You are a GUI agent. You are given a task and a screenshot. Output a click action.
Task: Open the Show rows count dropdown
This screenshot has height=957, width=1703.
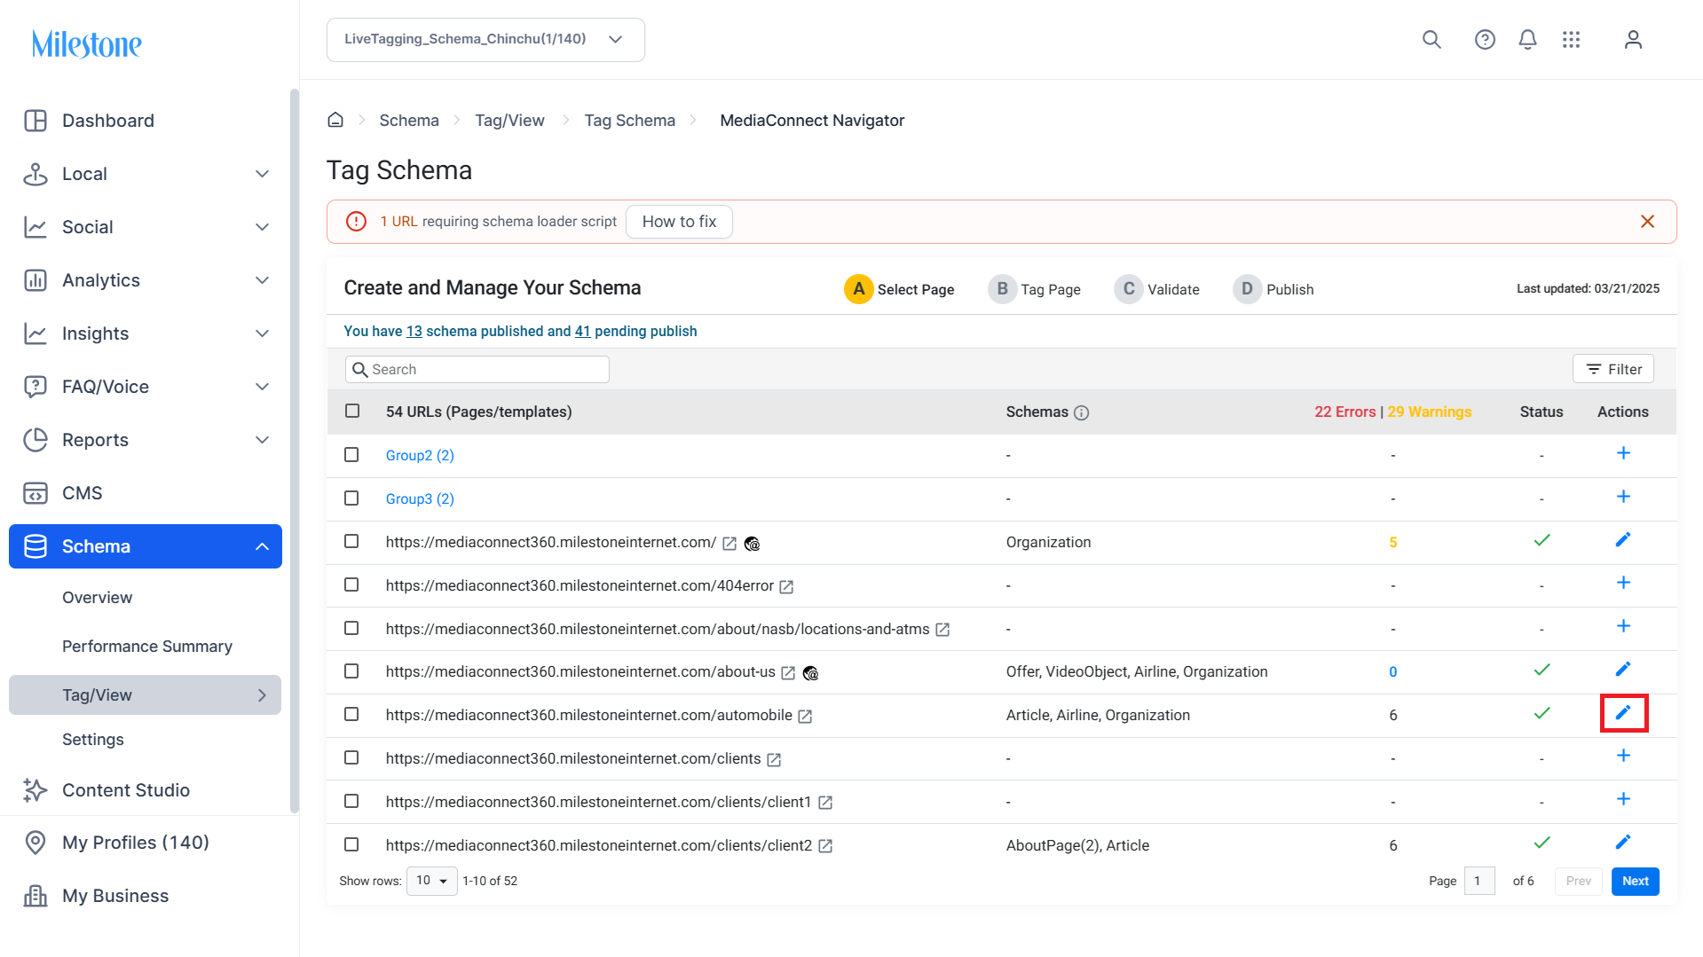tap(431, 881)
